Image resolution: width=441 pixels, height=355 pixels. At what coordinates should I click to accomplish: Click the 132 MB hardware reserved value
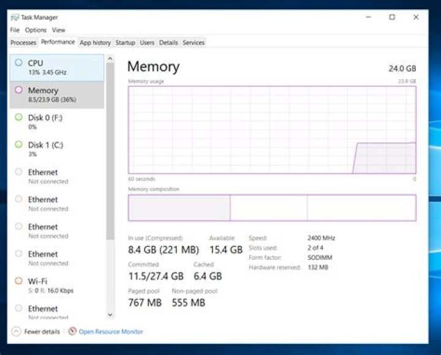(318, 267)
